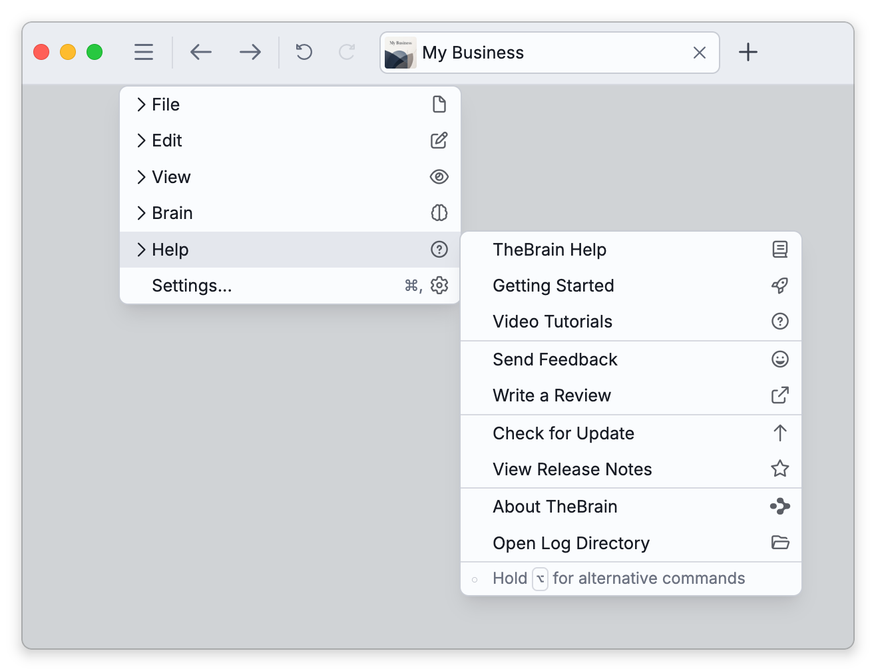
Task: Open View Release Notes
Action: click(x=631, y=469)
